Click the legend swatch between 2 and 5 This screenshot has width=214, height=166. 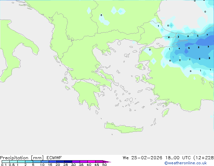point(29,162)
